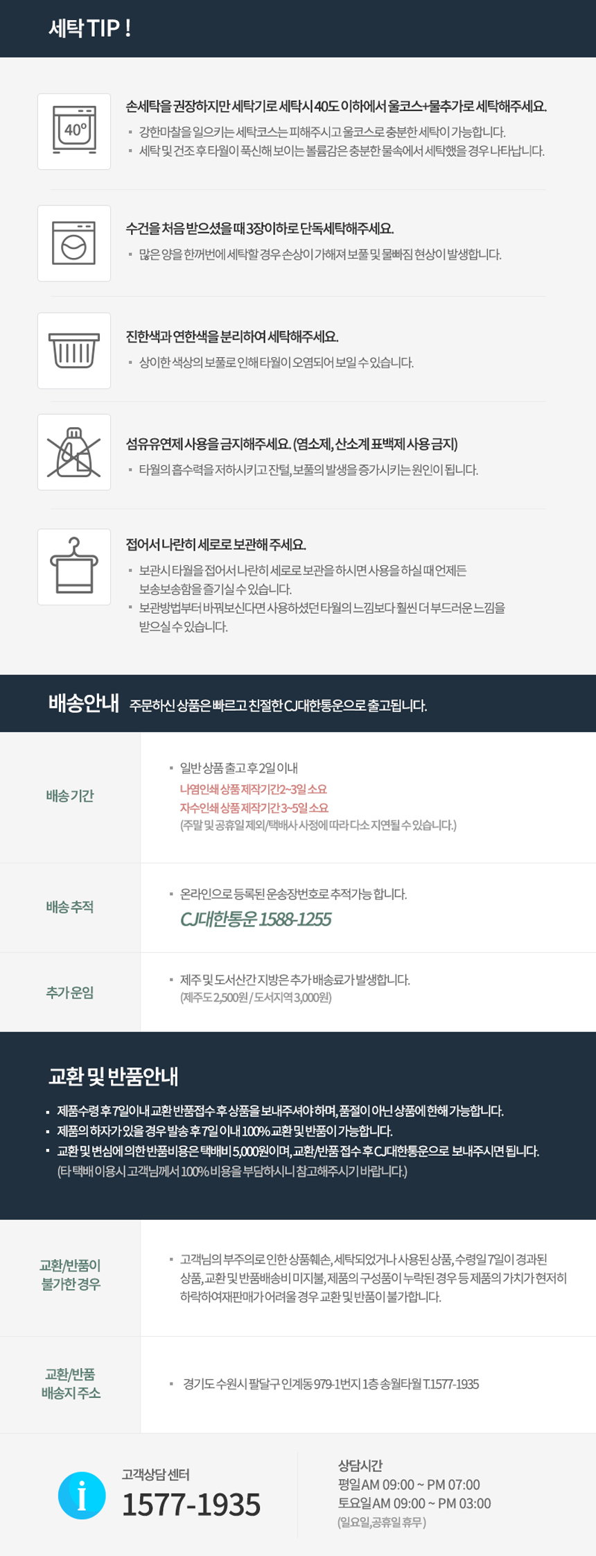Viewport: 596px width, 1556px height.
Task: Select the 배송 추적 row label
Action: pyautogui.click(x=70, y=906)
